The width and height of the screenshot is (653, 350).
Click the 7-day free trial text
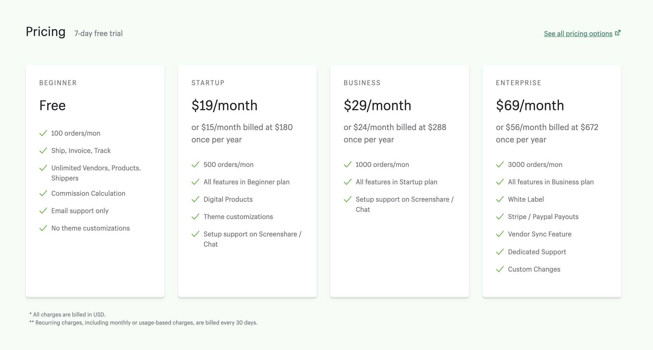(x=98, y=33)
